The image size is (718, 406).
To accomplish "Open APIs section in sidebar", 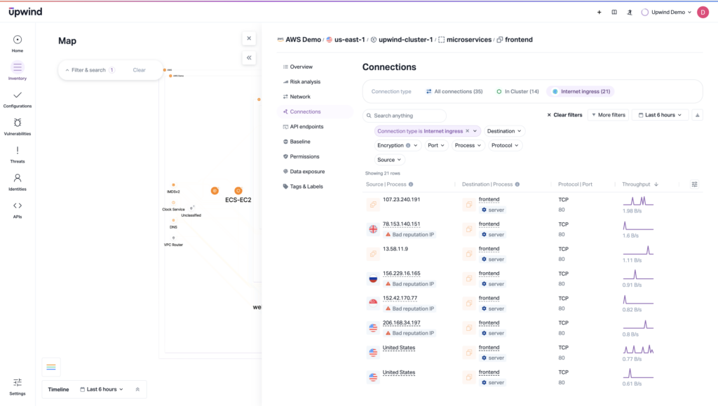I will pyautogui.click(x=18, y=209).
